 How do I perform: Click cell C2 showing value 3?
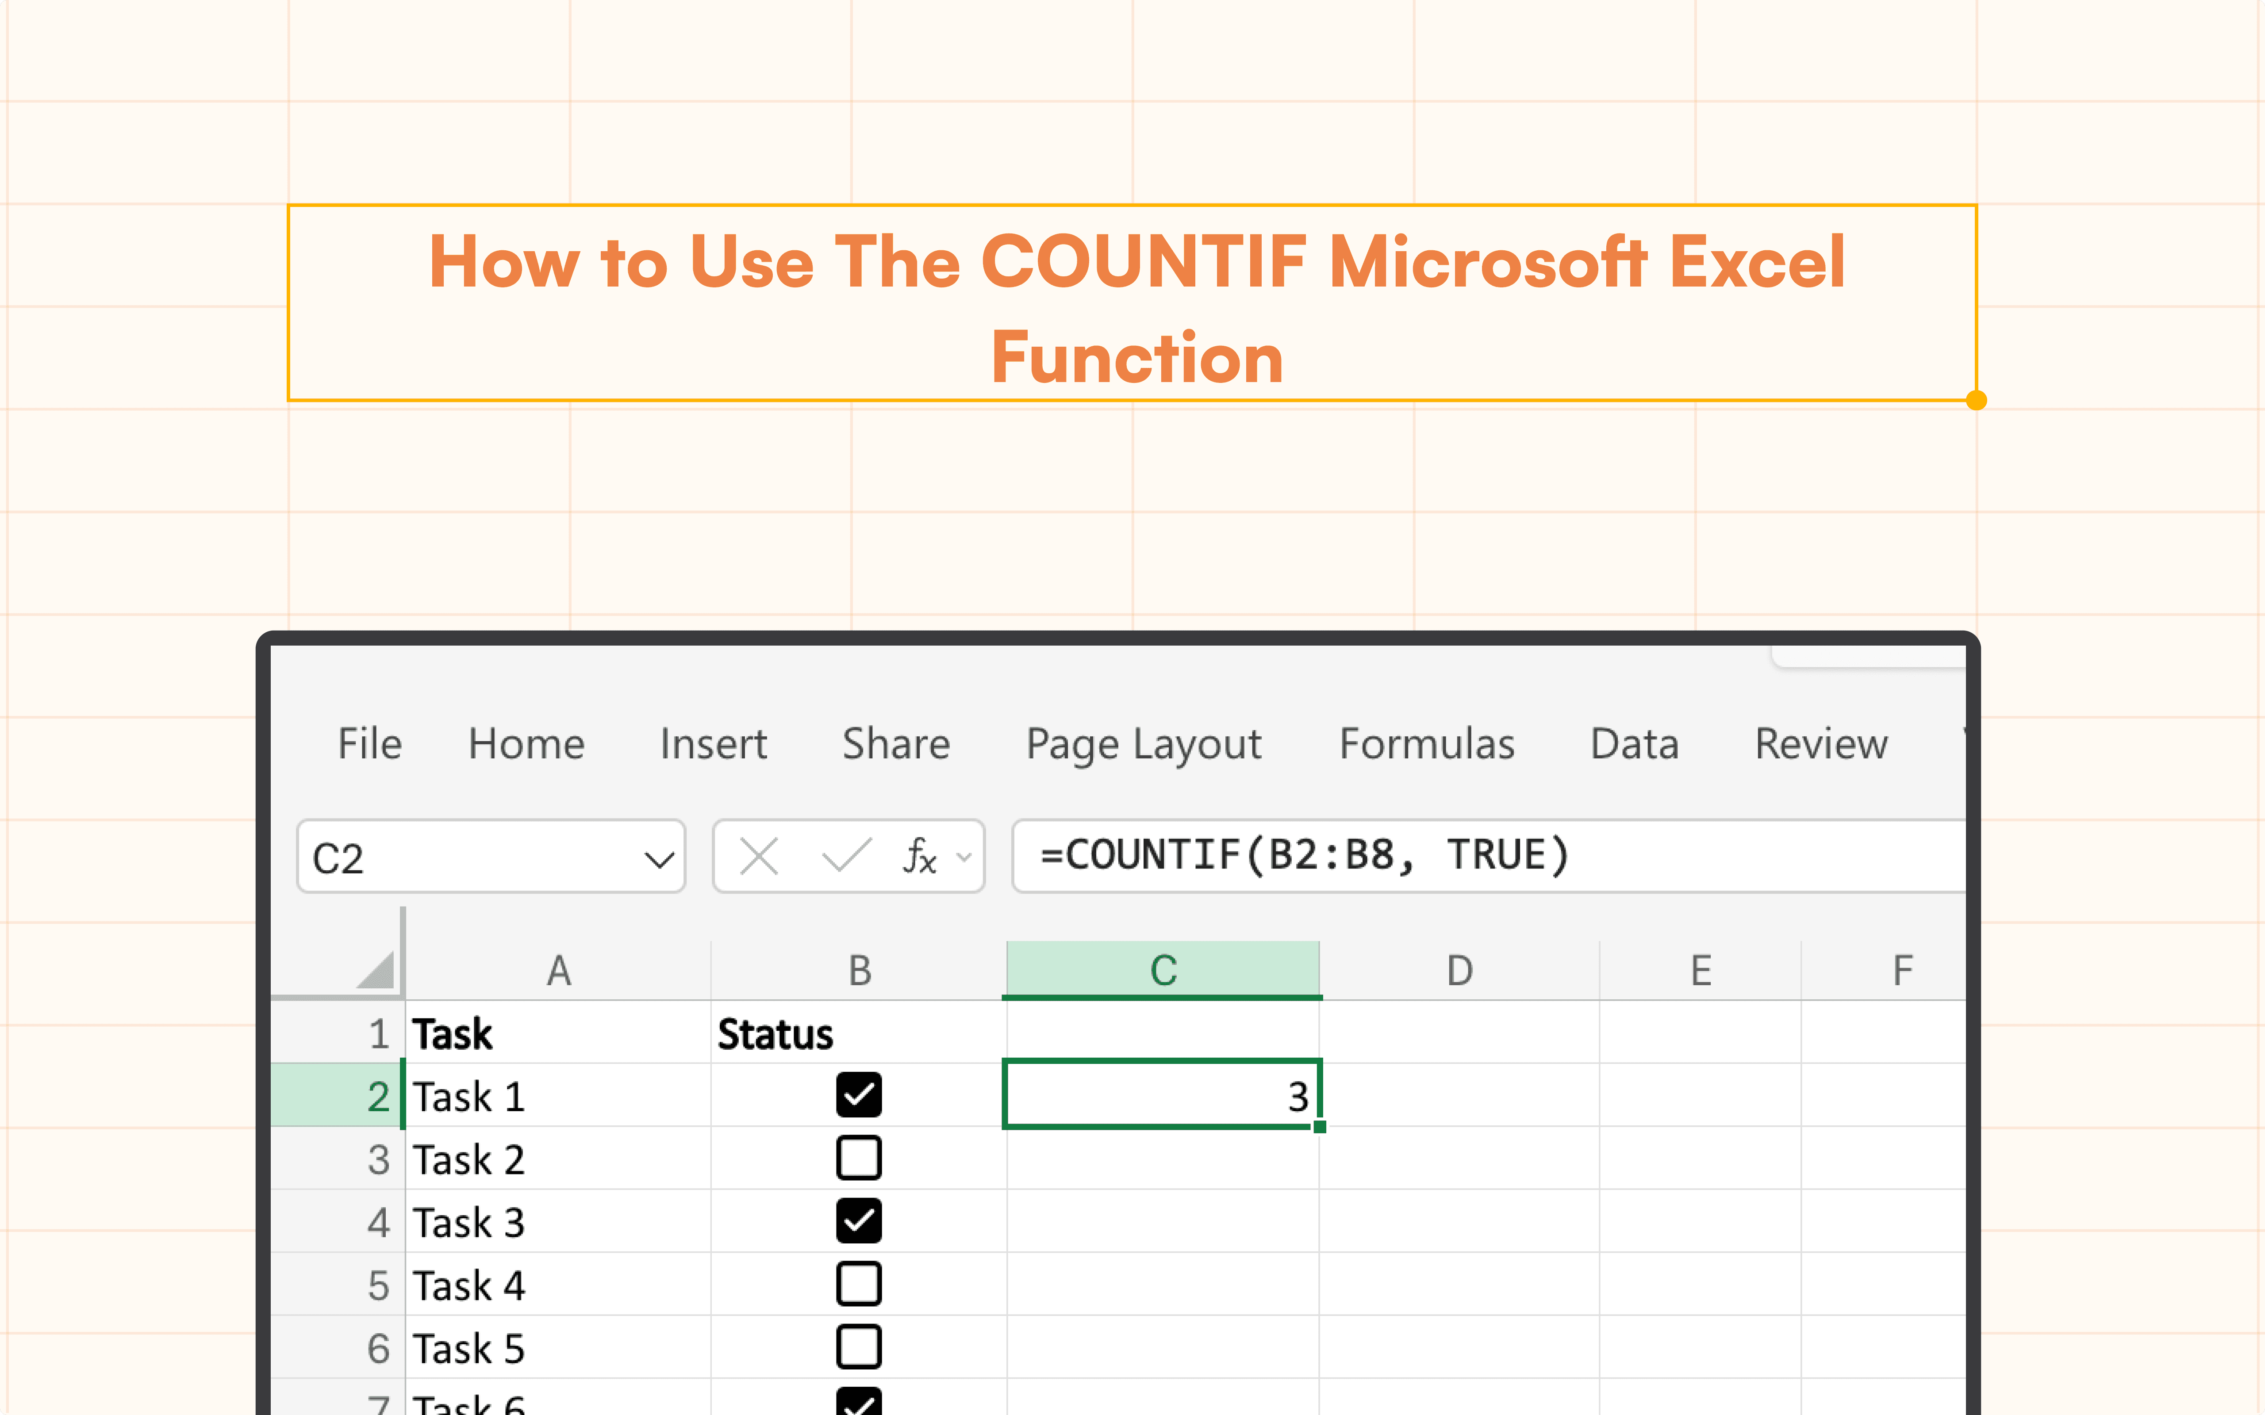coord(1163,1094)
